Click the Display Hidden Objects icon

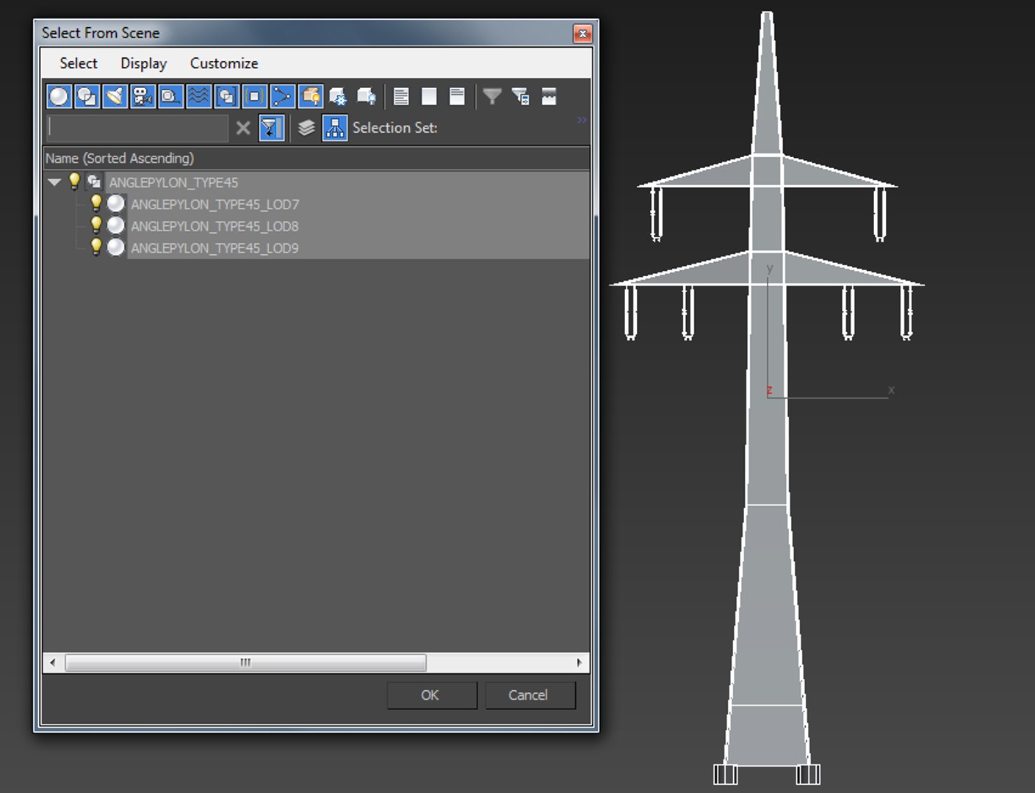click(366, 96)
